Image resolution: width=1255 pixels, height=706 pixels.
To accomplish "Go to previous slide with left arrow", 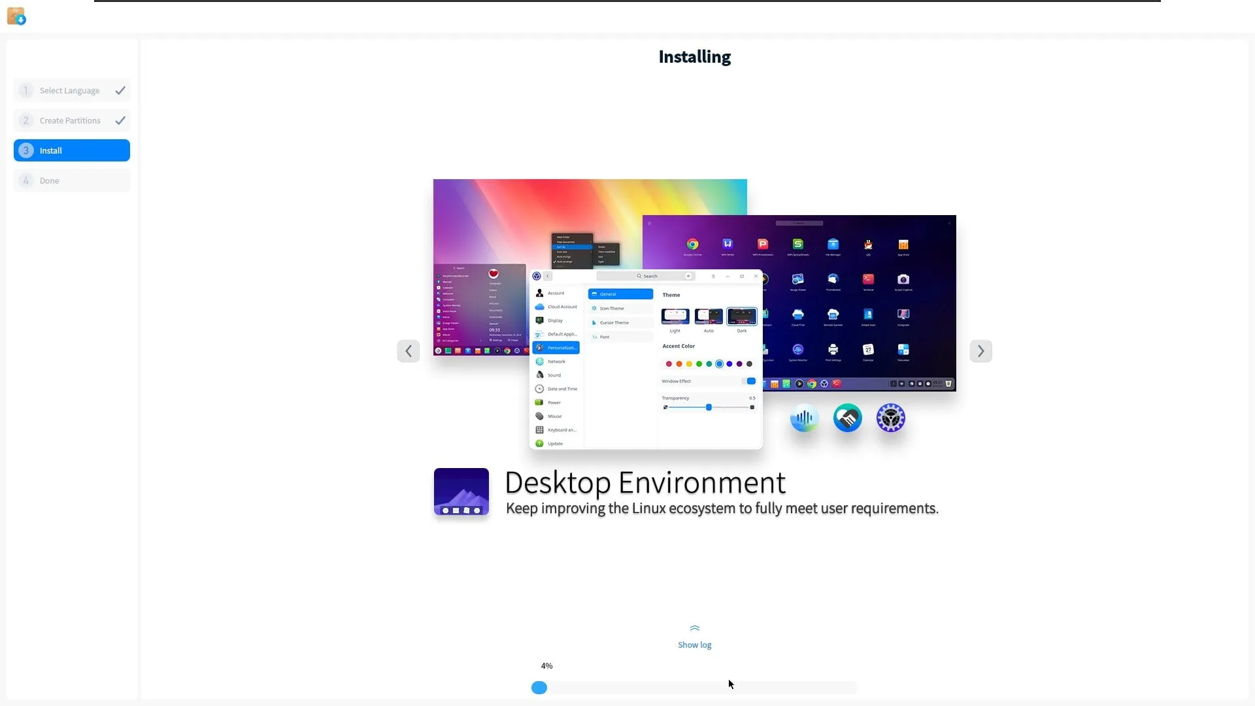I will click(x=409, y=351).
